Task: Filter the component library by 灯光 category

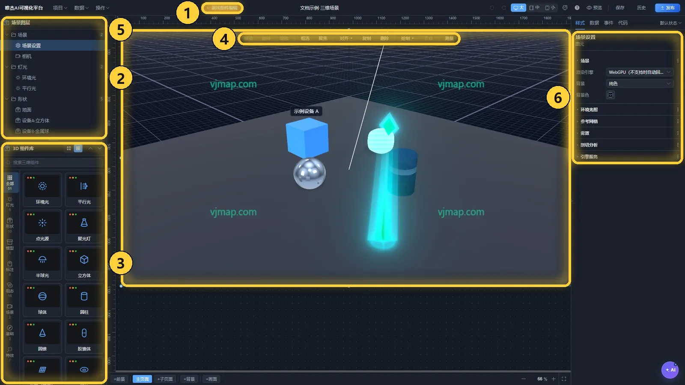Action: click(10, 202)
